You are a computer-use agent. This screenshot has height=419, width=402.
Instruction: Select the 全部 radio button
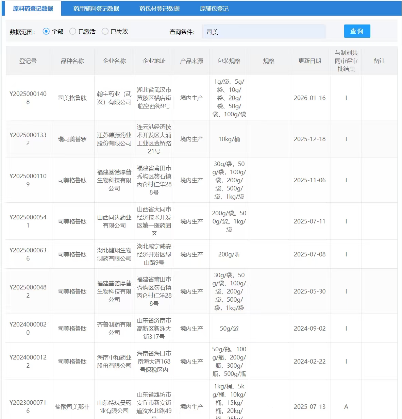pyautogui.click(x=46, y=31)
